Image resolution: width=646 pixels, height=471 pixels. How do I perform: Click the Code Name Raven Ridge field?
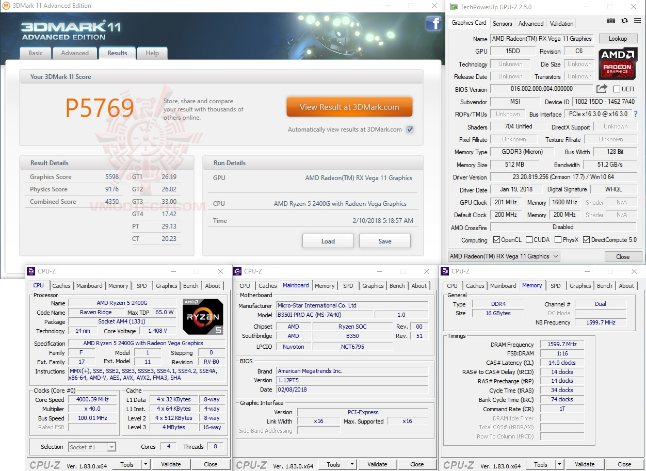coord(96,312)
